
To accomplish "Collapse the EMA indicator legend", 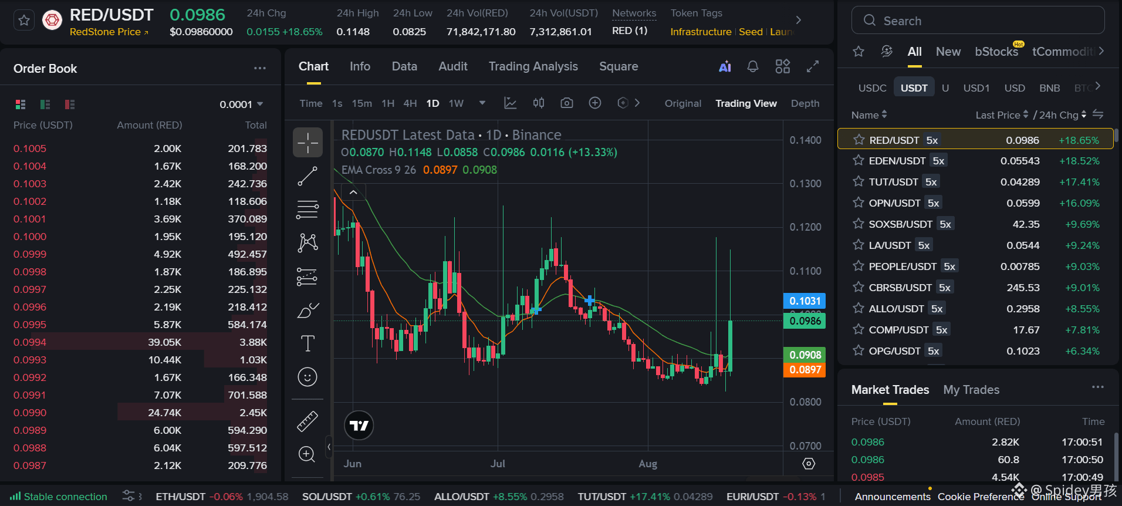I will click(x=353, y=192).
